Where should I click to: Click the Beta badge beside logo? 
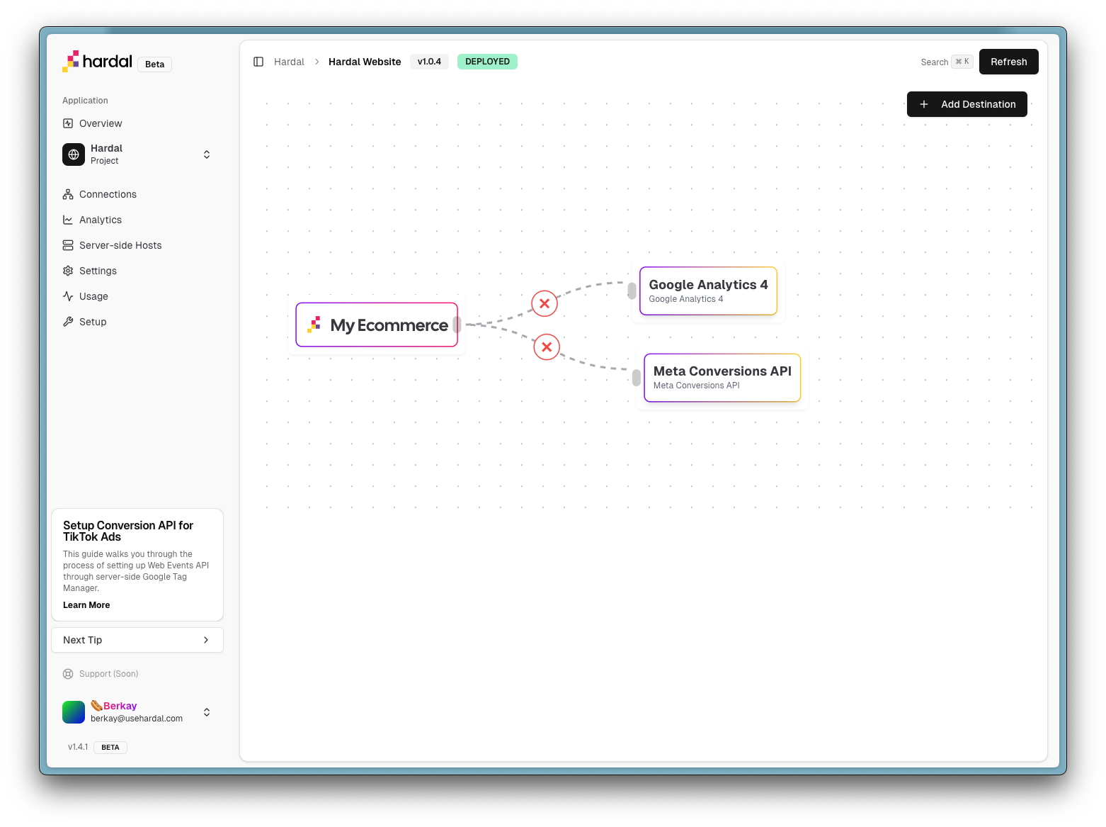(x=154, y=64)
